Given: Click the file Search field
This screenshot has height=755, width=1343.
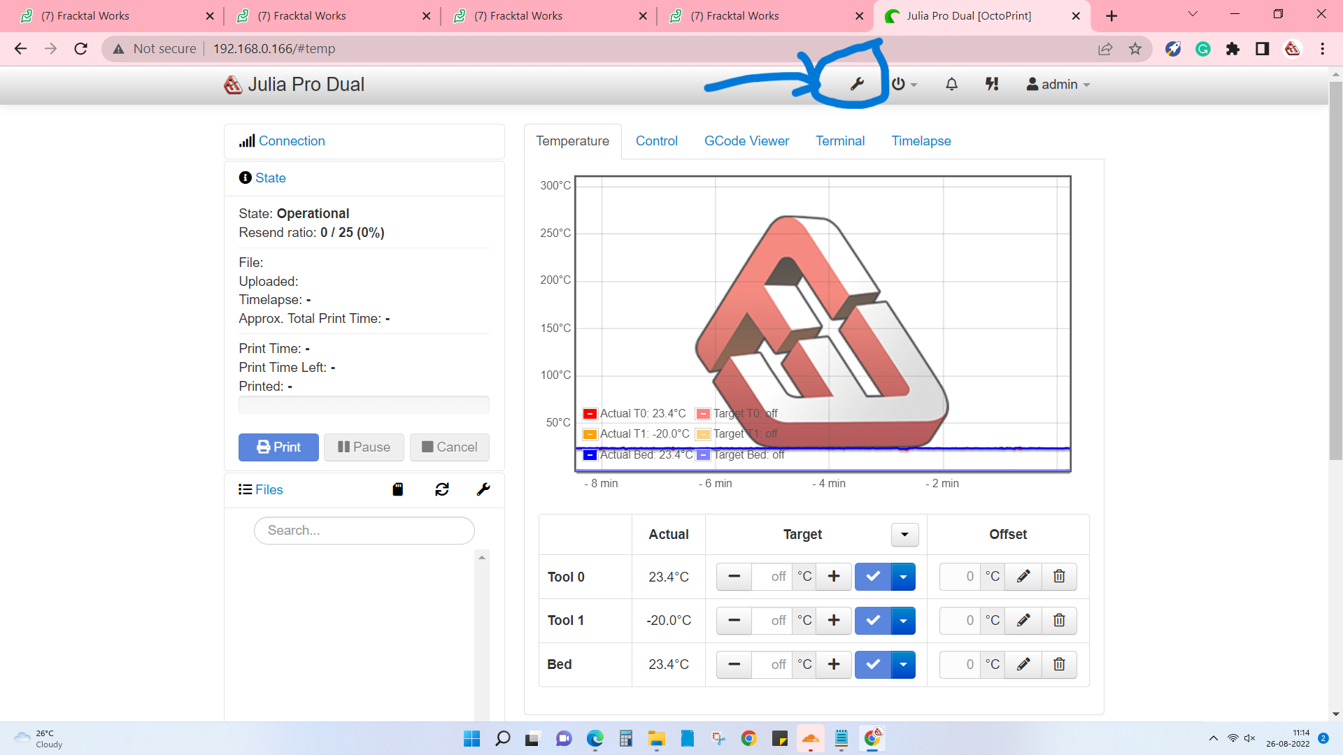Looking at the screenshot, I should (x=364, y=531).
